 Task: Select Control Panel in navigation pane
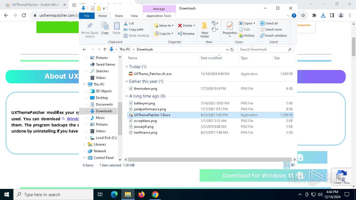[x=103, y=158]
